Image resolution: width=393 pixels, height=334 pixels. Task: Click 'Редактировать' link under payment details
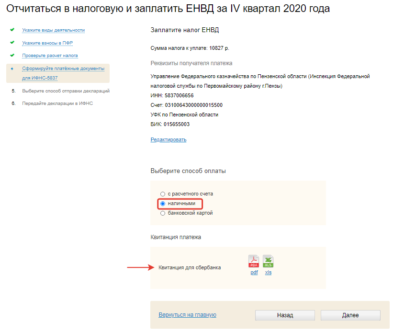click(168, 140)
